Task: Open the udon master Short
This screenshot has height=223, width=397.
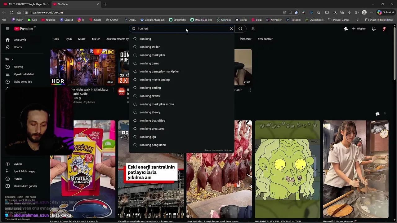Action: click(356, 169)
